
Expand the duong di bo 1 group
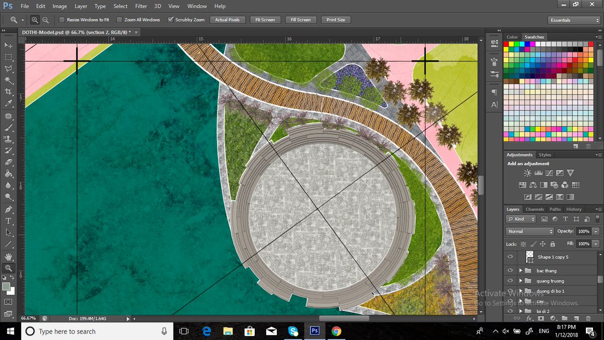pyautogui.click(x=521, y=291)
